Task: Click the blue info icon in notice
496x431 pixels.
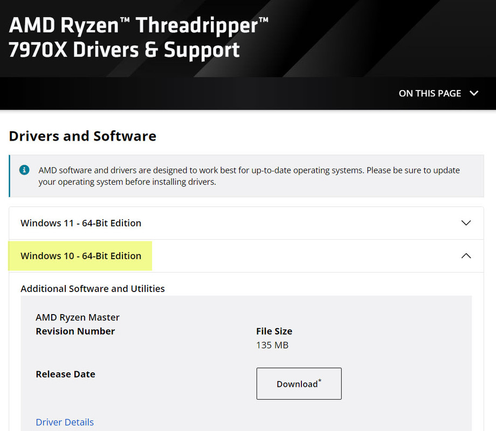Action: (x=24, y=170)
